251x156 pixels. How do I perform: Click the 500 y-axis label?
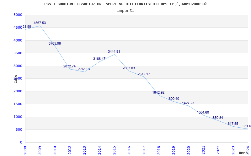19,129
